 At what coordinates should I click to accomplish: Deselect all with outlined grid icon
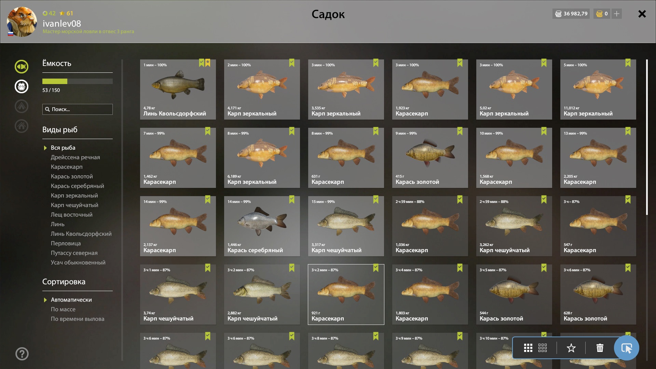pyautogui.click(x=543, y=348)
